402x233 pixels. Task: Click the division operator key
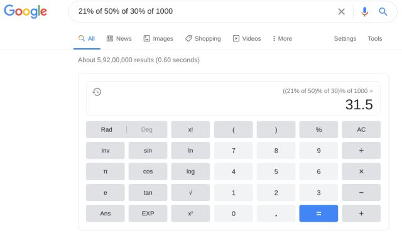[361, 151]
